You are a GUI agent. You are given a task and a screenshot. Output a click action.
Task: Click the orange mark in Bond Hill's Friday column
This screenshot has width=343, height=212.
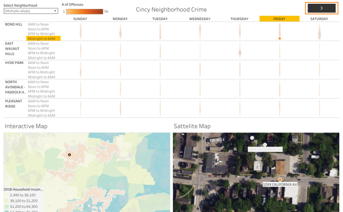point(280,38)
